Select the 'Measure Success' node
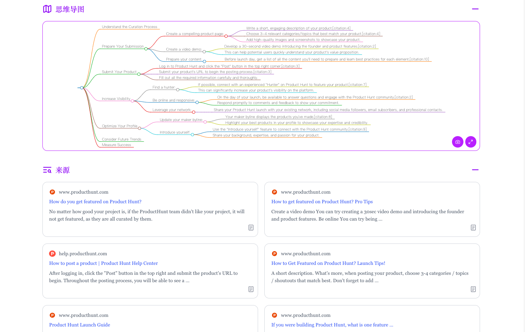The height and width of the screenshot is (332, 525). pyautogui.click(x=117, y=145)
